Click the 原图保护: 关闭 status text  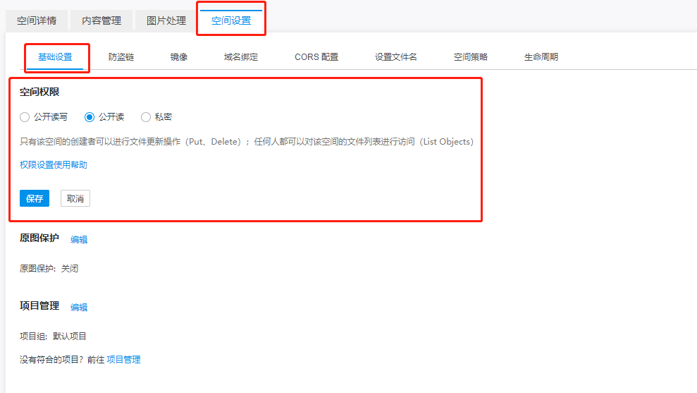coord(49,268)
